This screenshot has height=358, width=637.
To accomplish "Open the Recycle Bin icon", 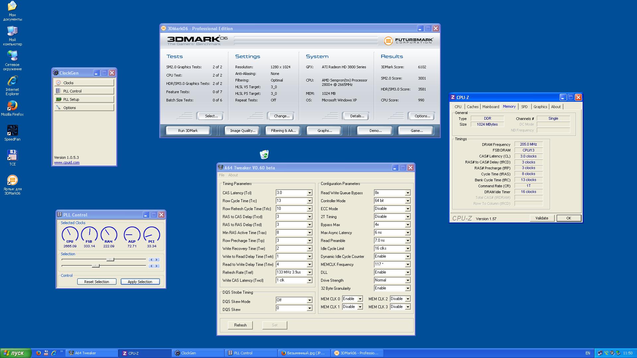I will [264, 154].
